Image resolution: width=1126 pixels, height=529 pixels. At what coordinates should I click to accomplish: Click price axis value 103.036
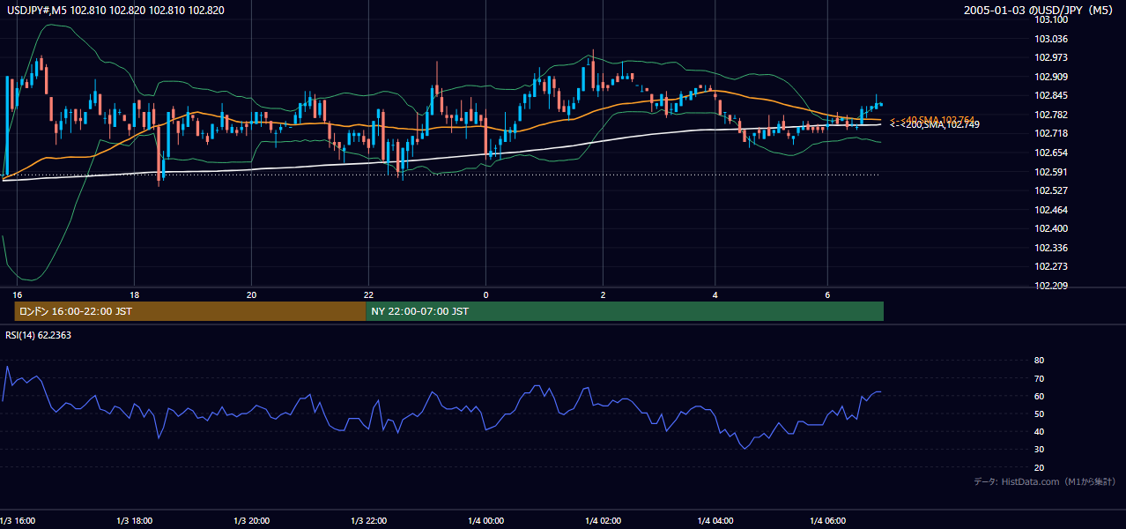click(1051, 39)
